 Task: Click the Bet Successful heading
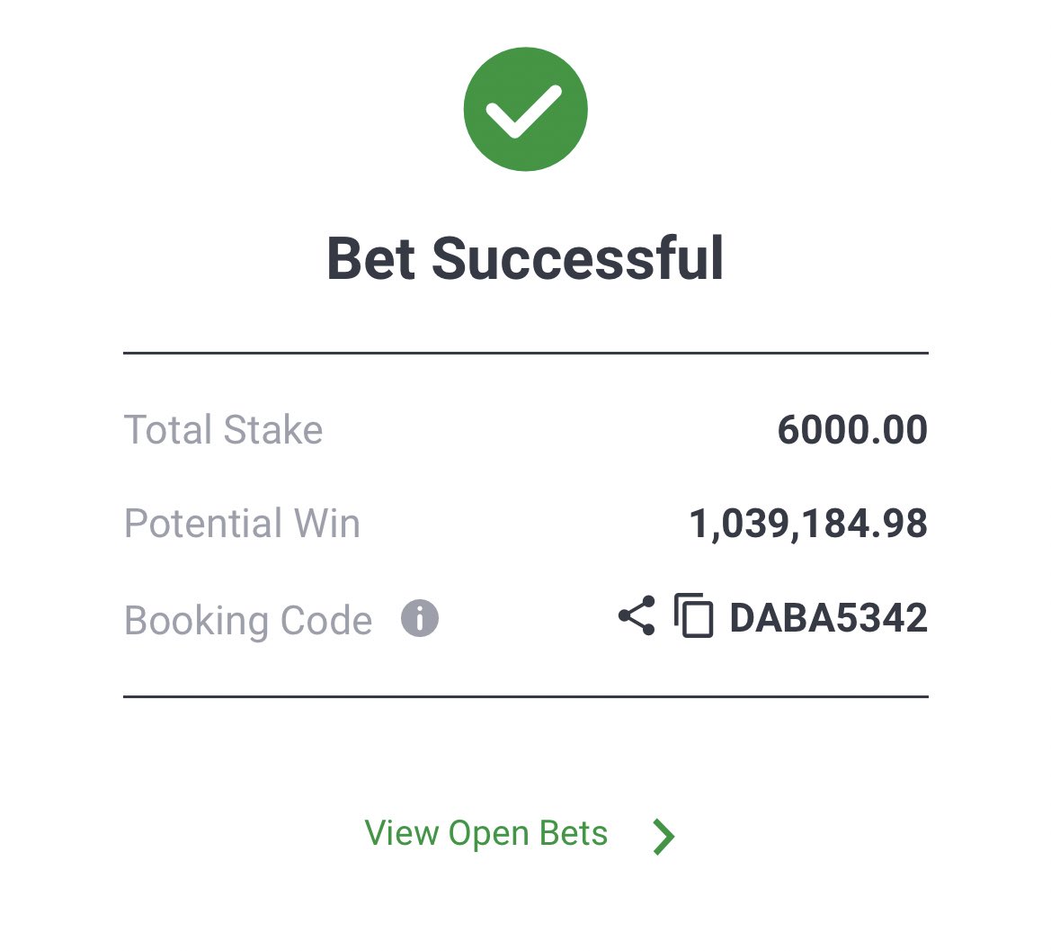(525, 258)
